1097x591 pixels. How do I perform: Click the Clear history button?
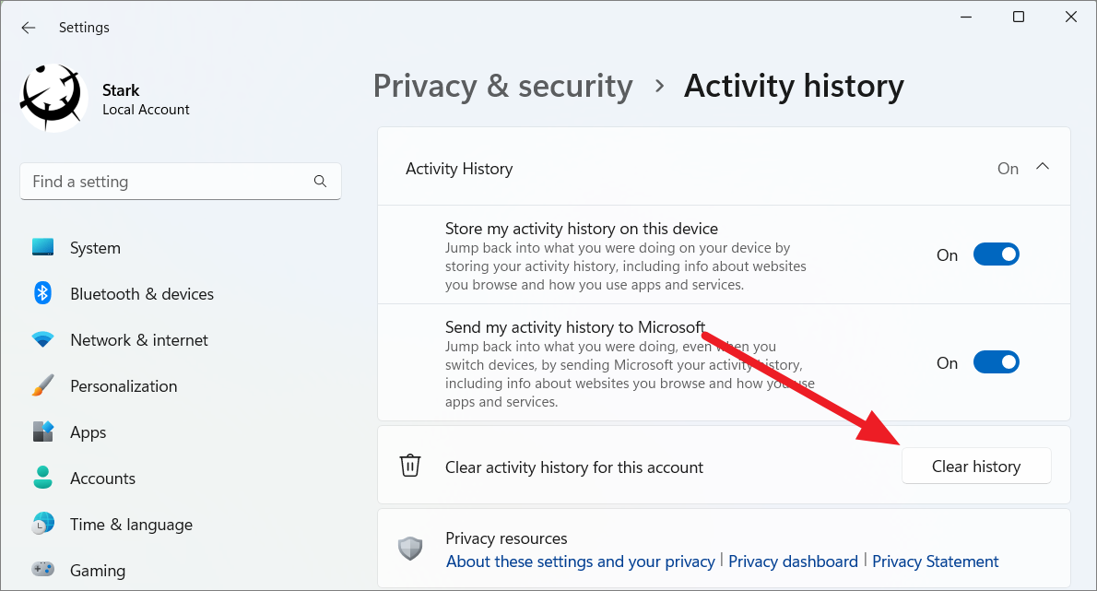click(976, 466)
